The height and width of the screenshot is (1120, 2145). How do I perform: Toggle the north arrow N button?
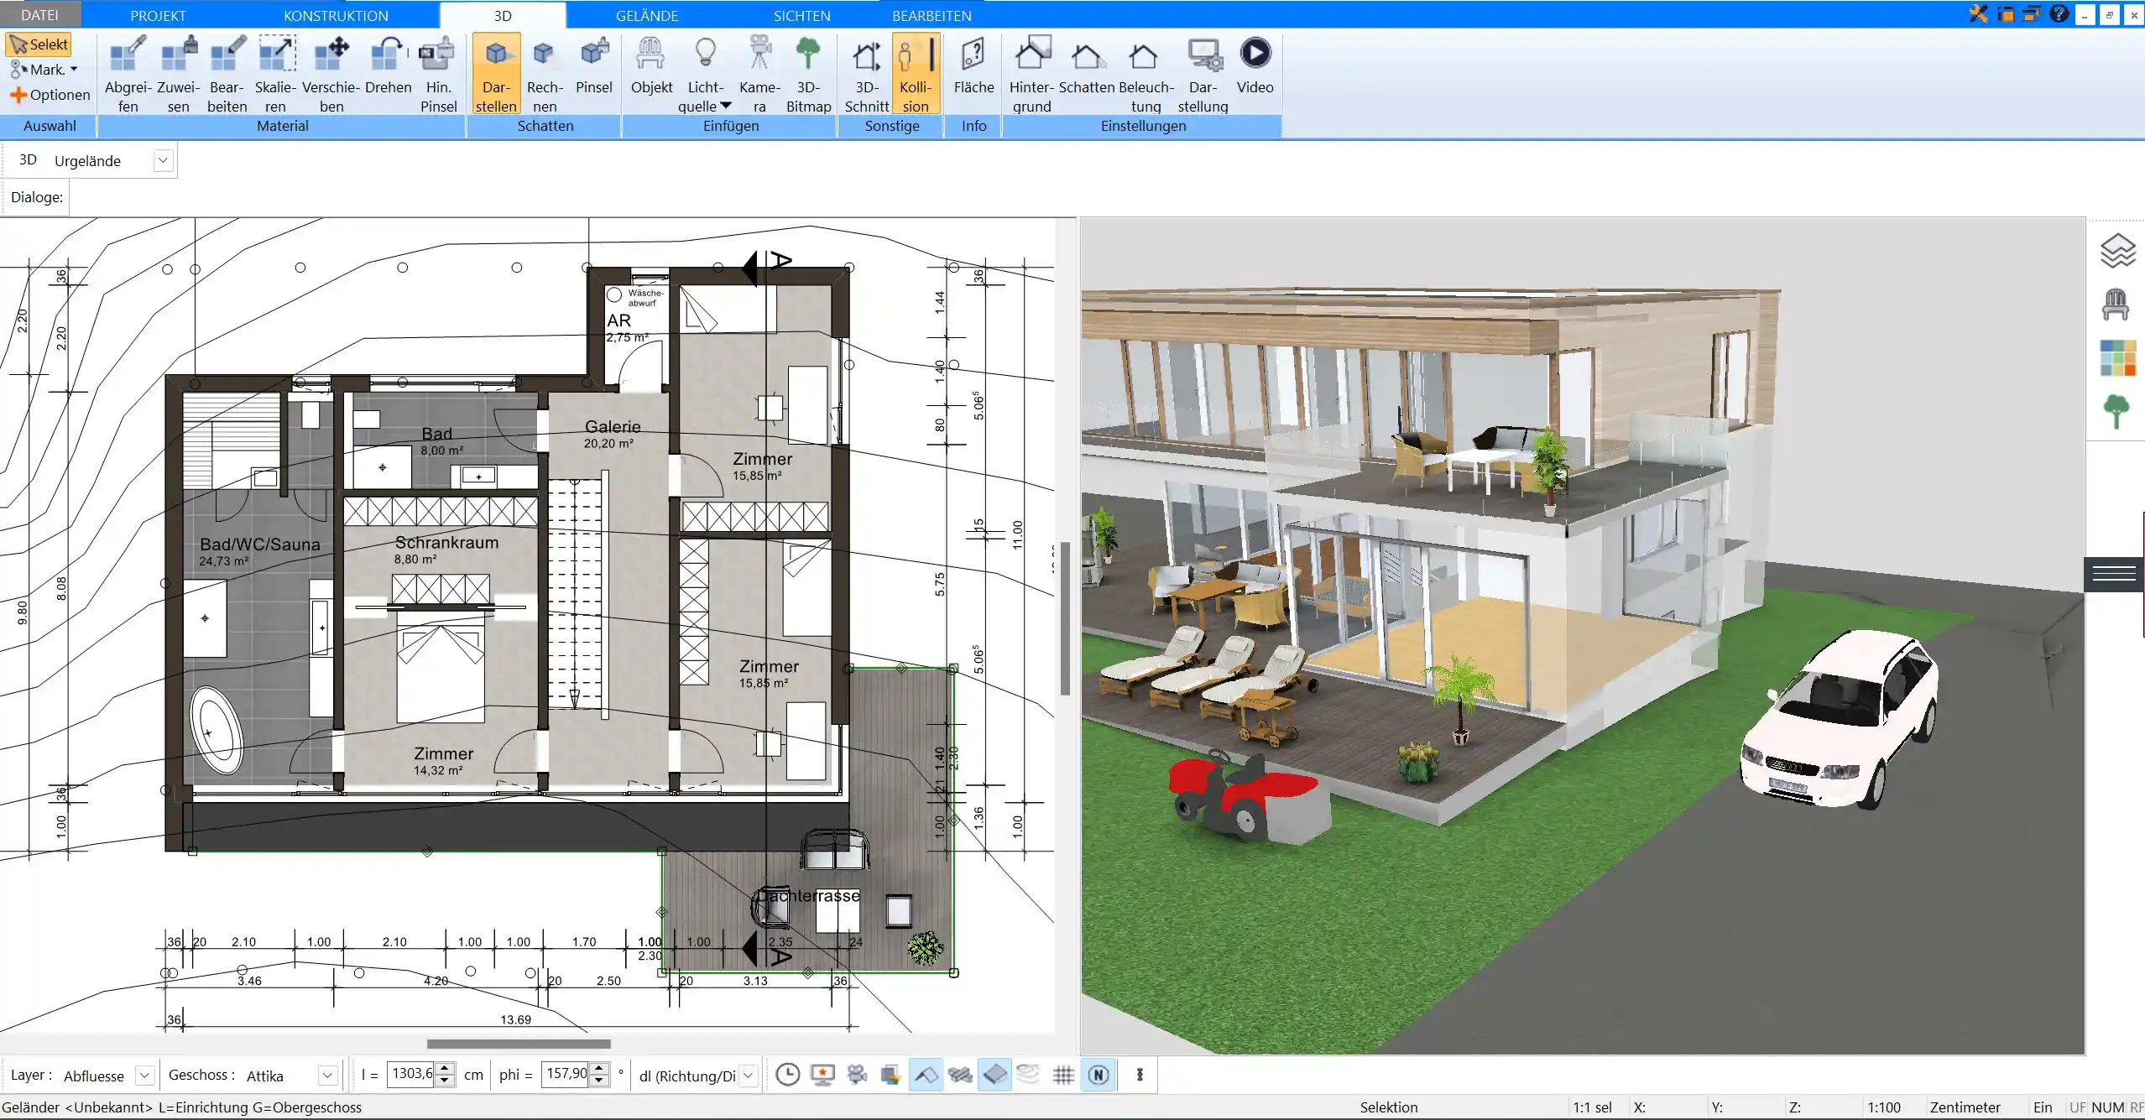[x=1099, y=1075]
